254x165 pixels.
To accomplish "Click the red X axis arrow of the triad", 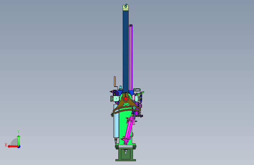I will tap(13, 147).
